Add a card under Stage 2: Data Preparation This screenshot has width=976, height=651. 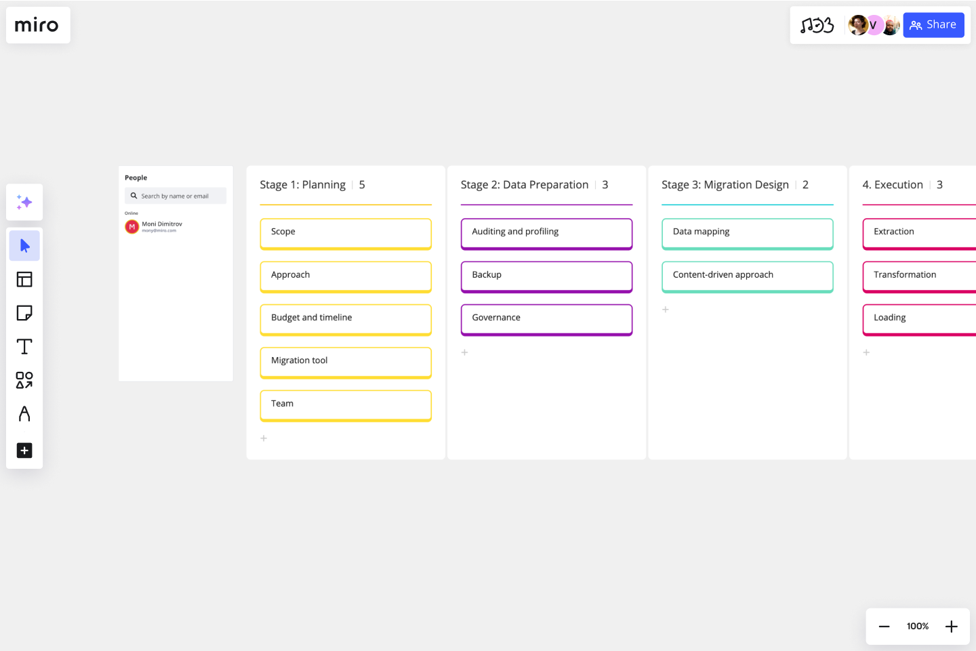465,352
